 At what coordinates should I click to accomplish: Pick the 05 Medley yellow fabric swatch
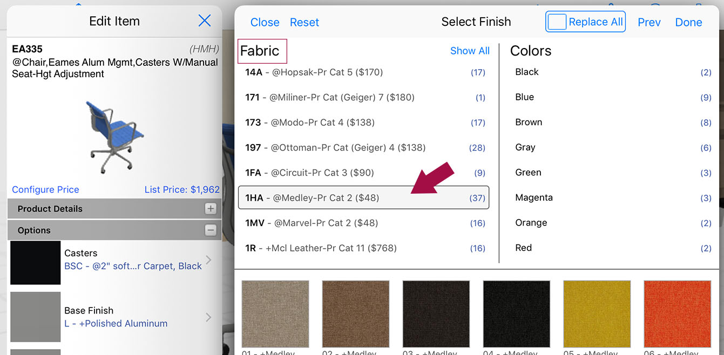click(597, 314)
